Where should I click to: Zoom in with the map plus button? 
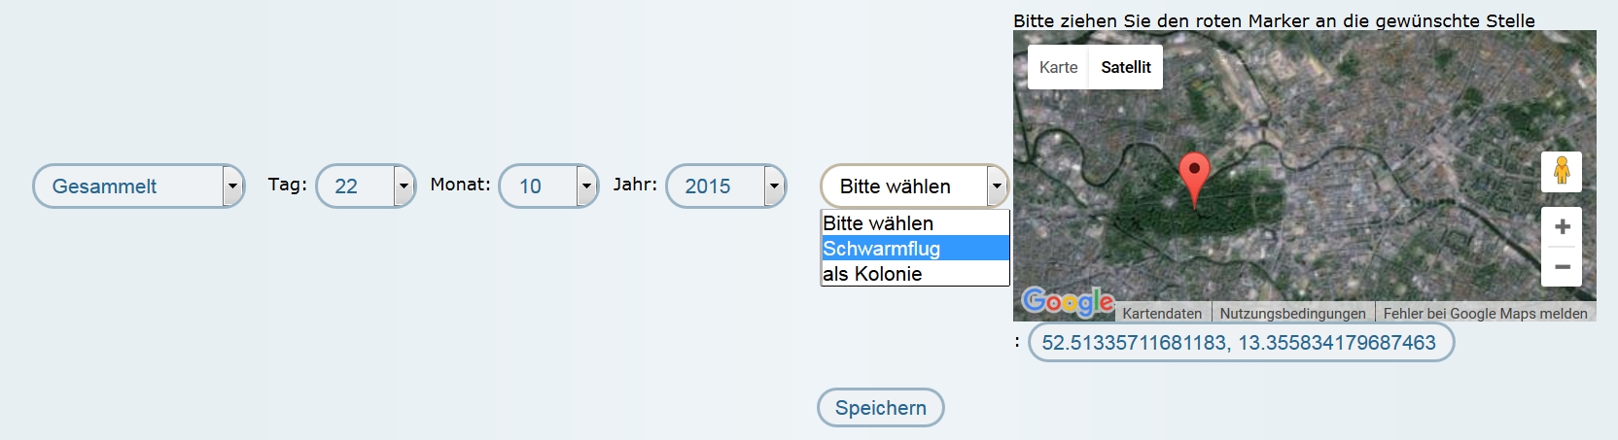click(1562, 227)
